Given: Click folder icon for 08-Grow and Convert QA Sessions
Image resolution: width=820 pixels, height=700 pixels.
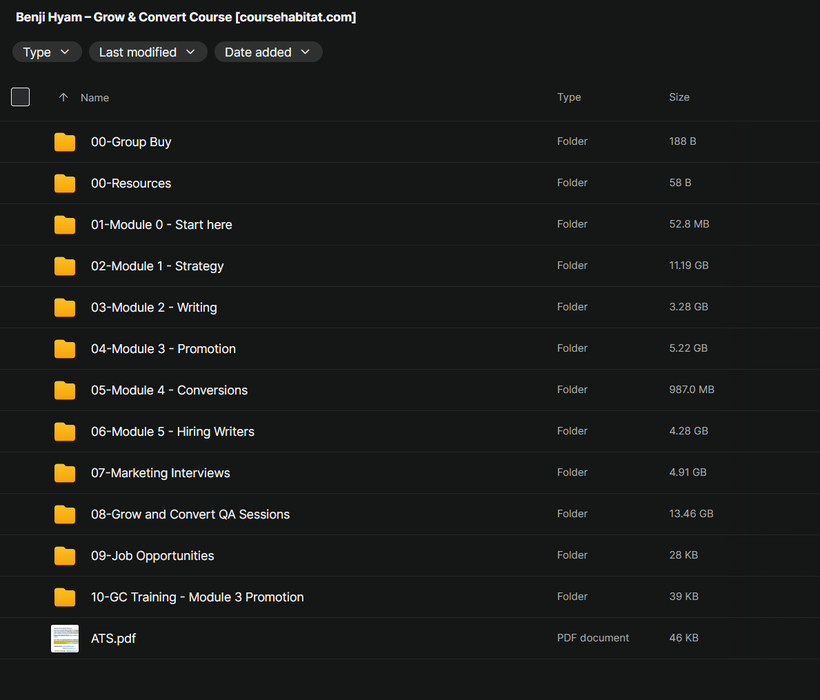Looking at the screenshot, I should tap(65, 514).
